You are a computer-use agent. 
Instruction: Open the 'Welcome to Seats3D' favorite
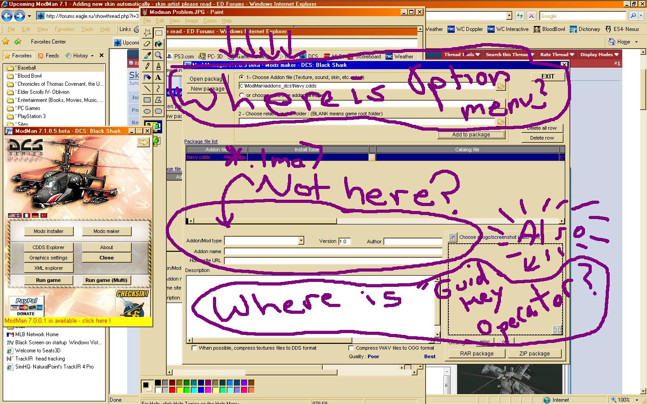[x=38, y=351]
